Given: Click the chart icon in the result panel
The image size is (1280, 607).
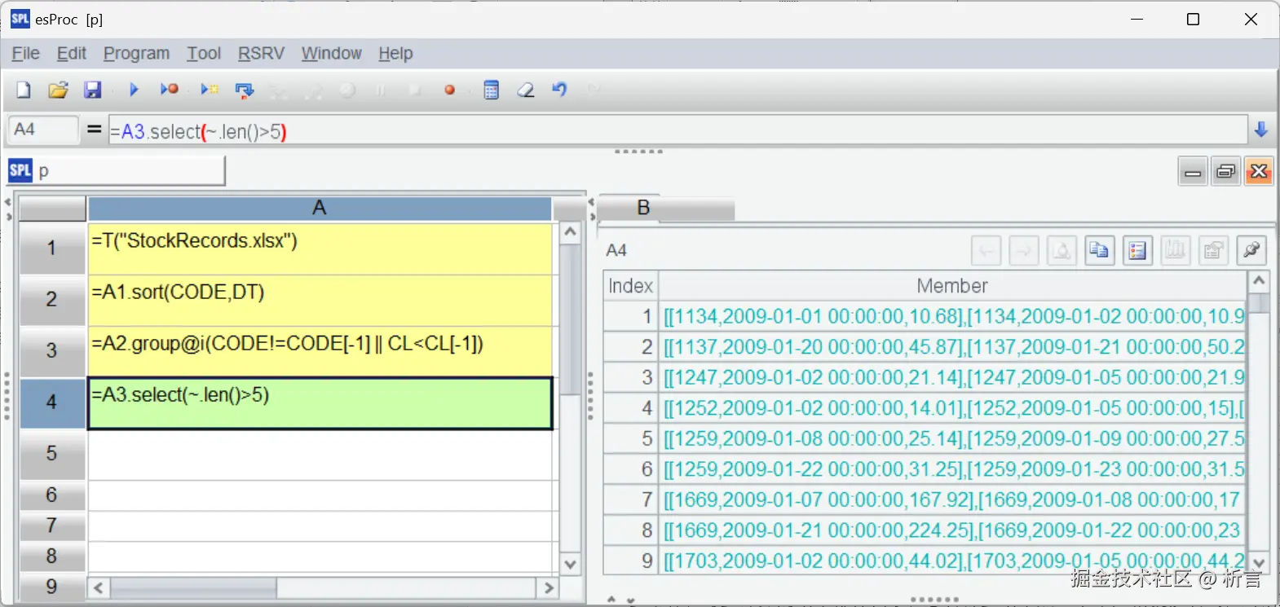Looking at the screenshot, I should pos(1175,250).
